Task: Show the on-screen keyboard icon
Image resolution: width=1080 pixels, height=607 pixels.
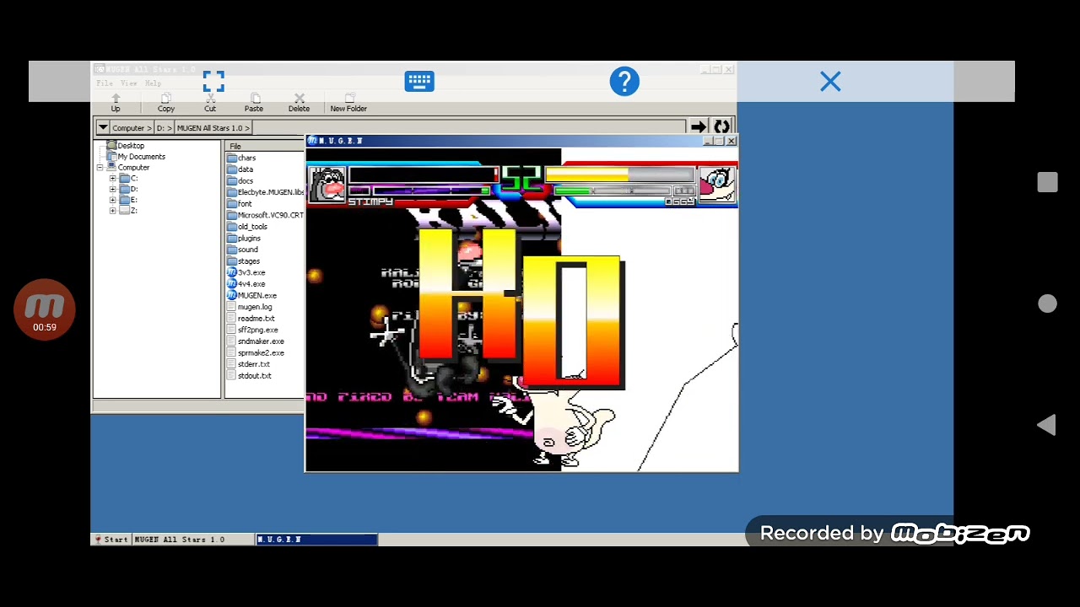Action: [419, 82]
